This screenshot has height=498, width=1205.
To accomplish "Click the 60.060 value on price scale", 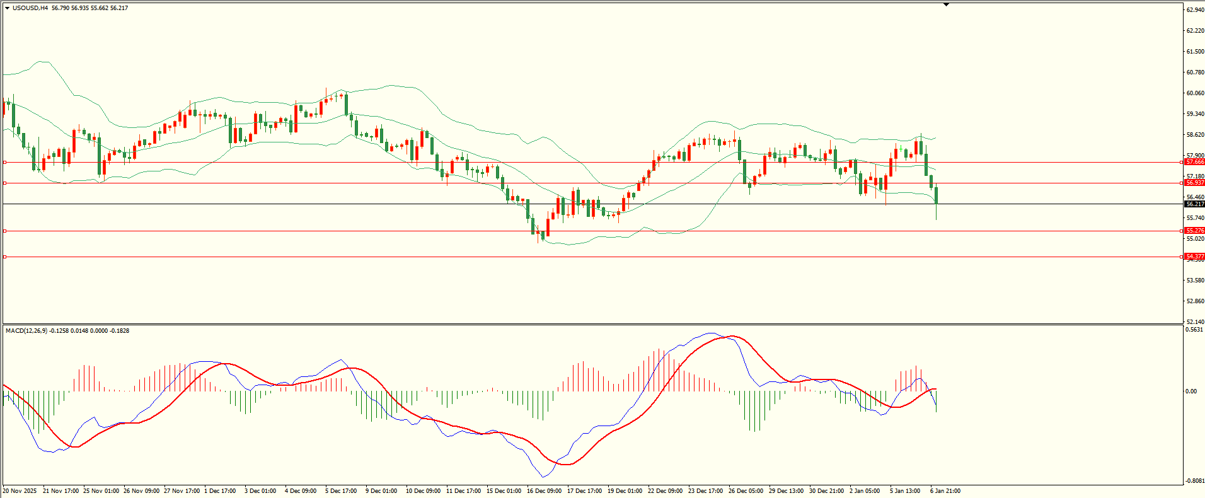I will [x=1195, y=93].
